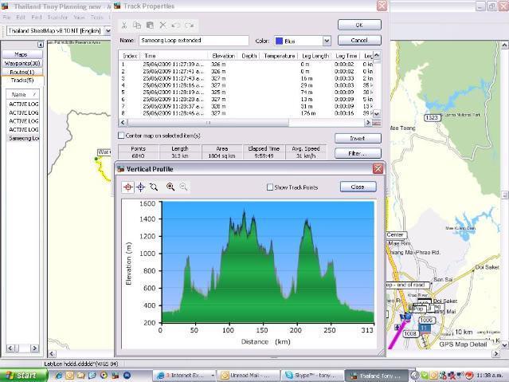
Task: Enable Show Track Points checkbox
Action: pos(270,187)
